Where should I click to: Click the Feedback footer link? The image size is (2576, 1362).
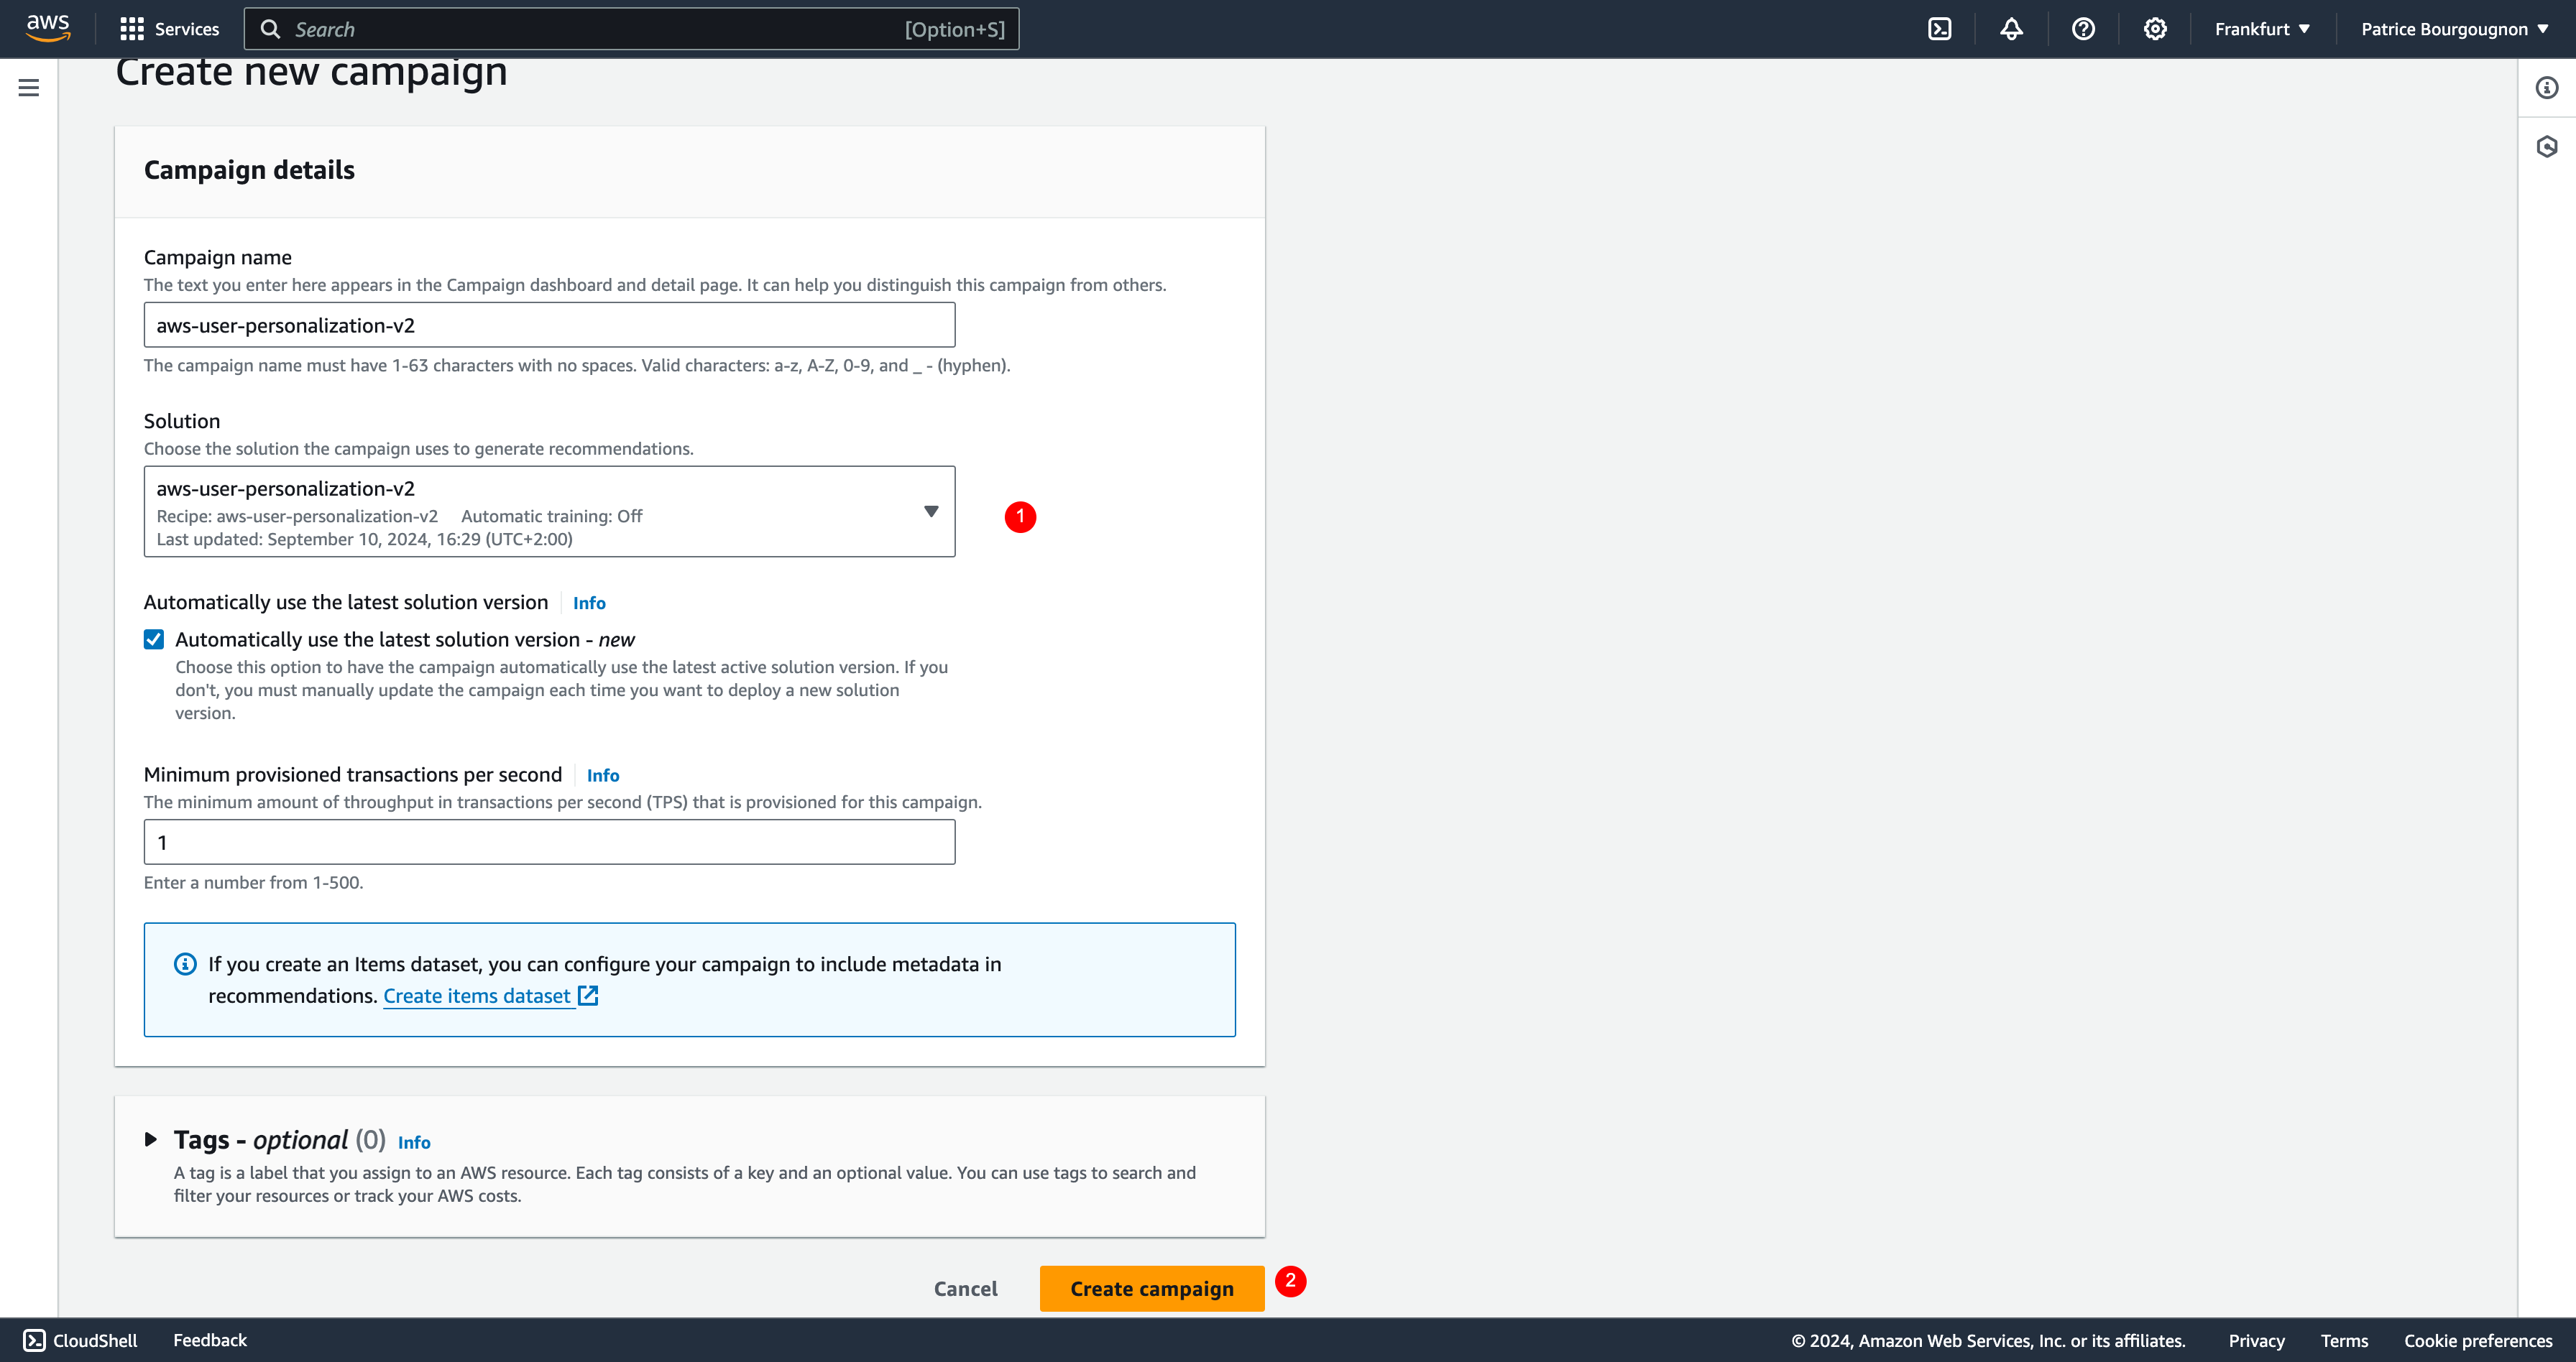[x=210, y=1340]
